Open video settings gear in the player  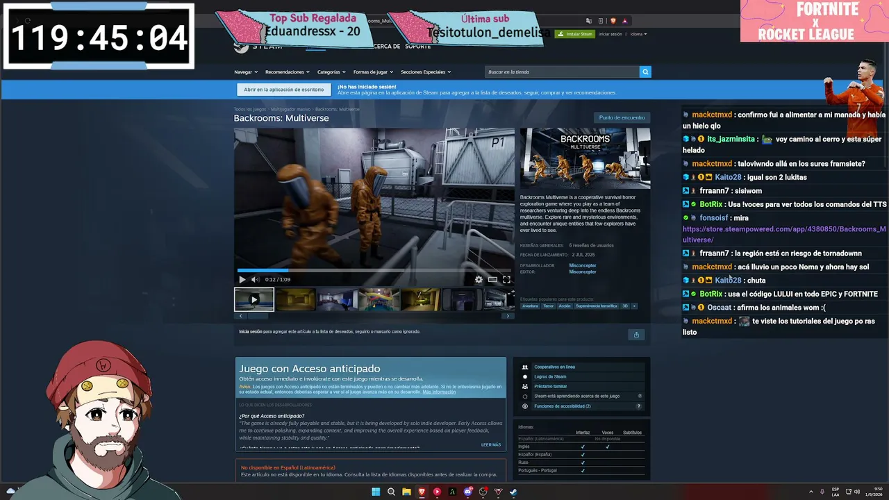click(479, 279)
